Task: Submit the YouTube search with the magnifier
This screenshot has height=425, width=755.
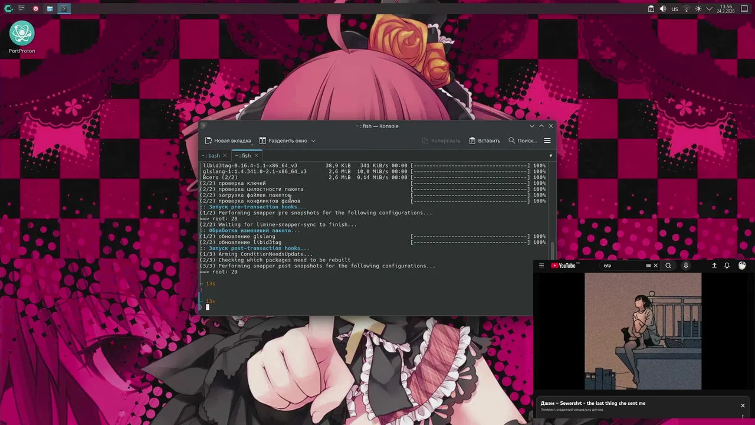Action: click(668, 266)
